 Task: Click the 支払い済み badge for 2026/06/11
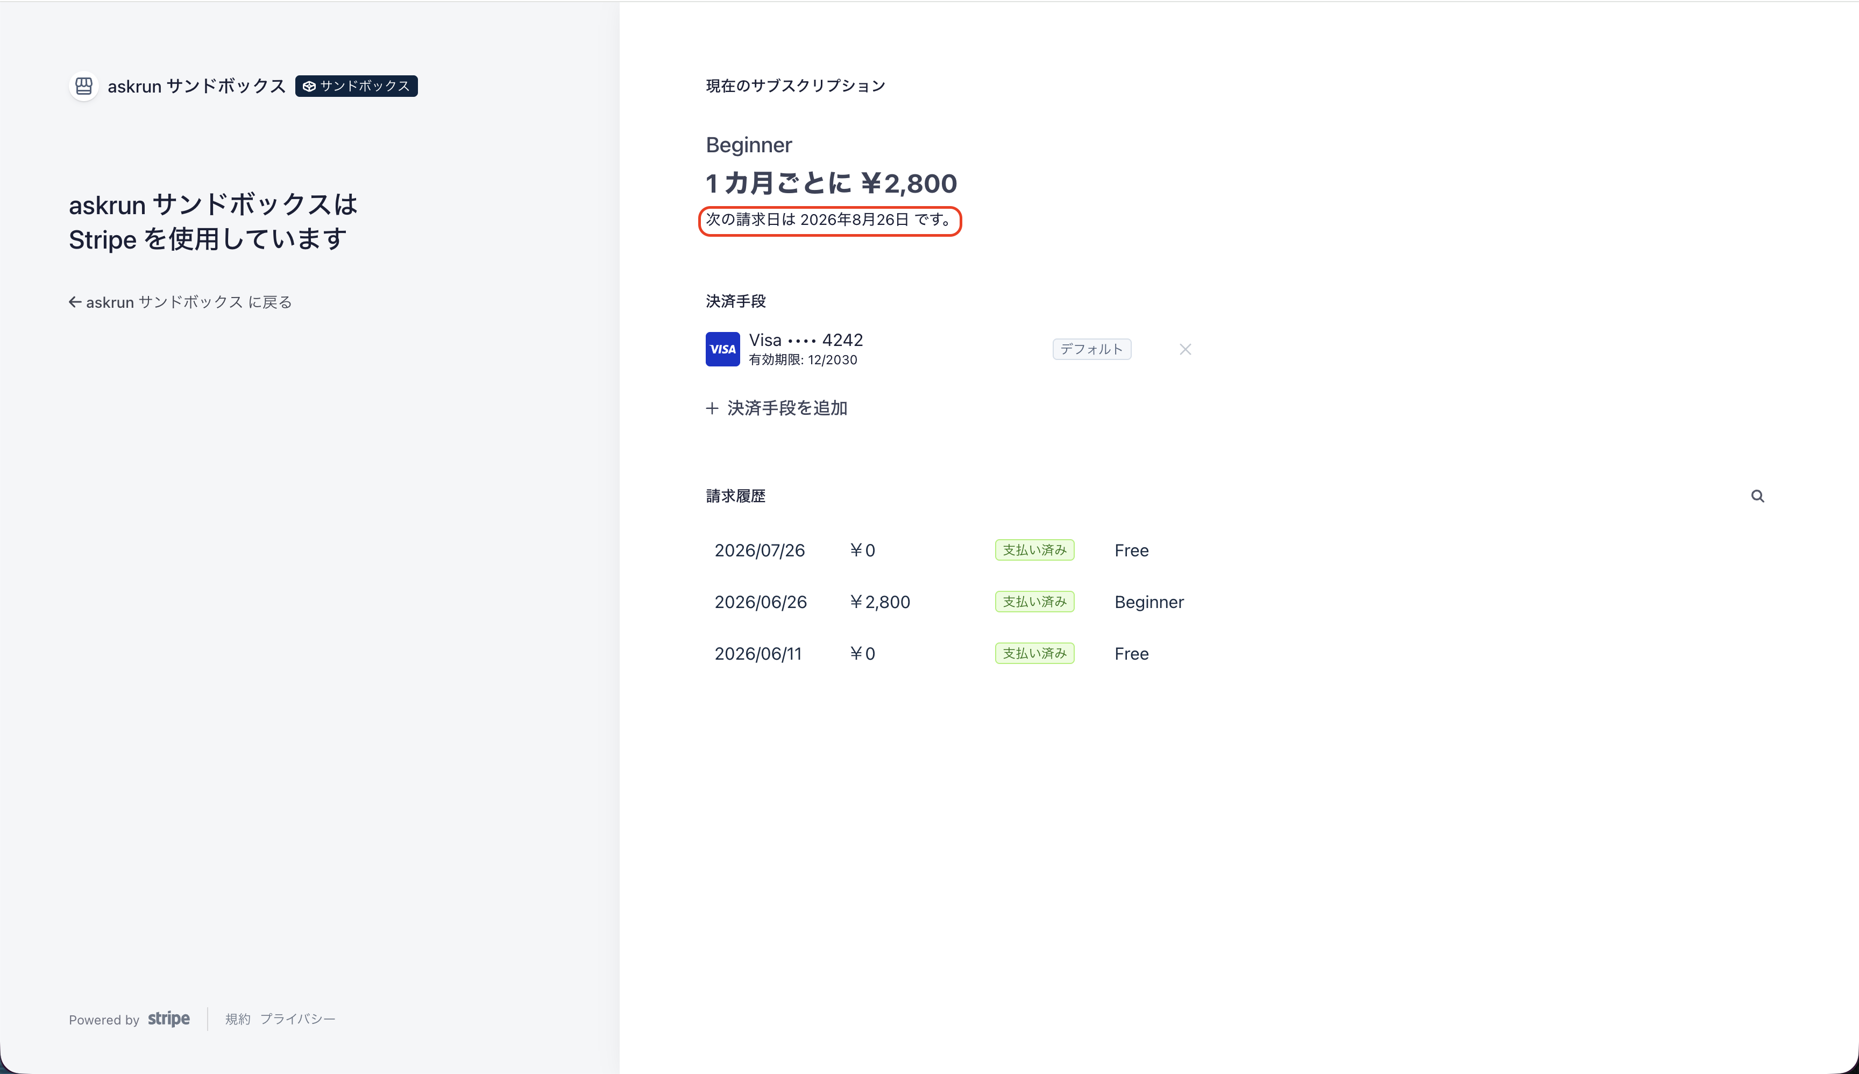pos(1034,654)
